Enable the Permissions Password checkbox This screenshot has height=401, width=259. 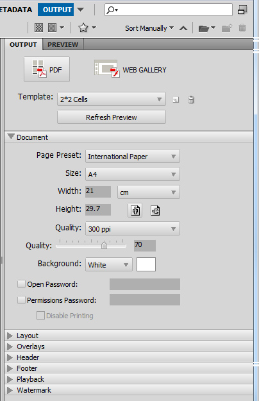coord(21,300)
